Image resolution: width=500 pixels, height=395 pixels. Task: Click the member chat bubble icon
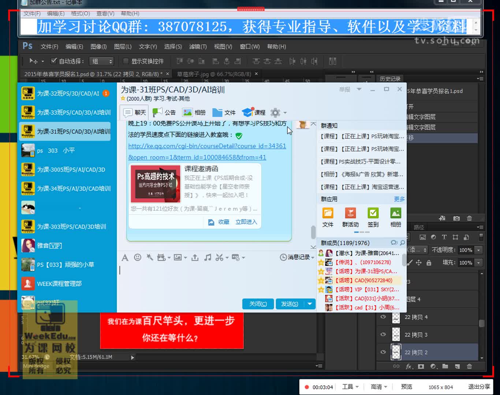pyautogui.click(x=394, y=243)
